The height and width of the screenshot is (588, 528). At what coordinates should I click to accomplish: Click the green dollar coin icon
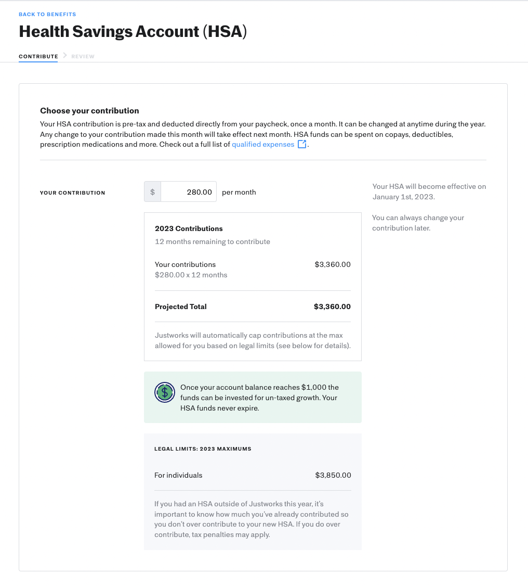point(164,392)
